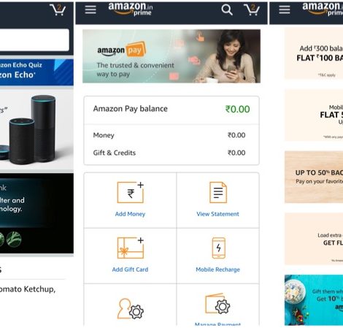This screenshot has height=328, width=343.
Task: Tap the Add Gift Card icon
Action: 131,248
